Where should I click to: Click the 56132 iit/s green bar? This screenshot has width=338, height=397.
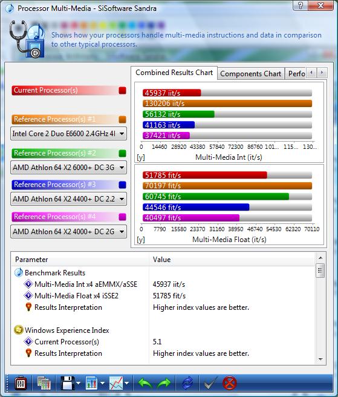tap(178, 114)
